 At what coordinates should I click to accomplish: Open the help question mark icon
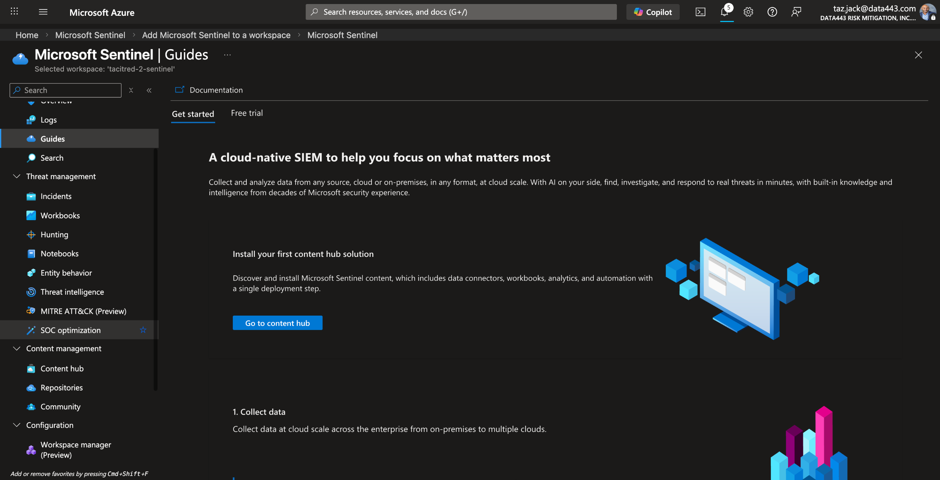pyautogui.click(x=772, y=12)
